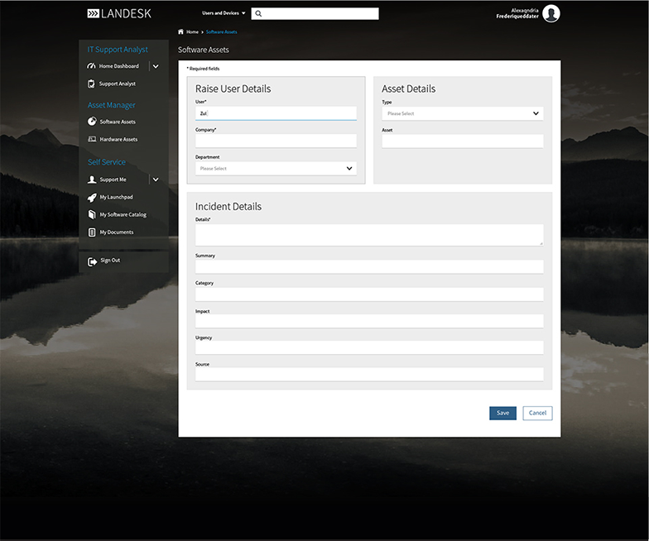
Task: Open the asset Type dropdown
Action: pos(462,113)
